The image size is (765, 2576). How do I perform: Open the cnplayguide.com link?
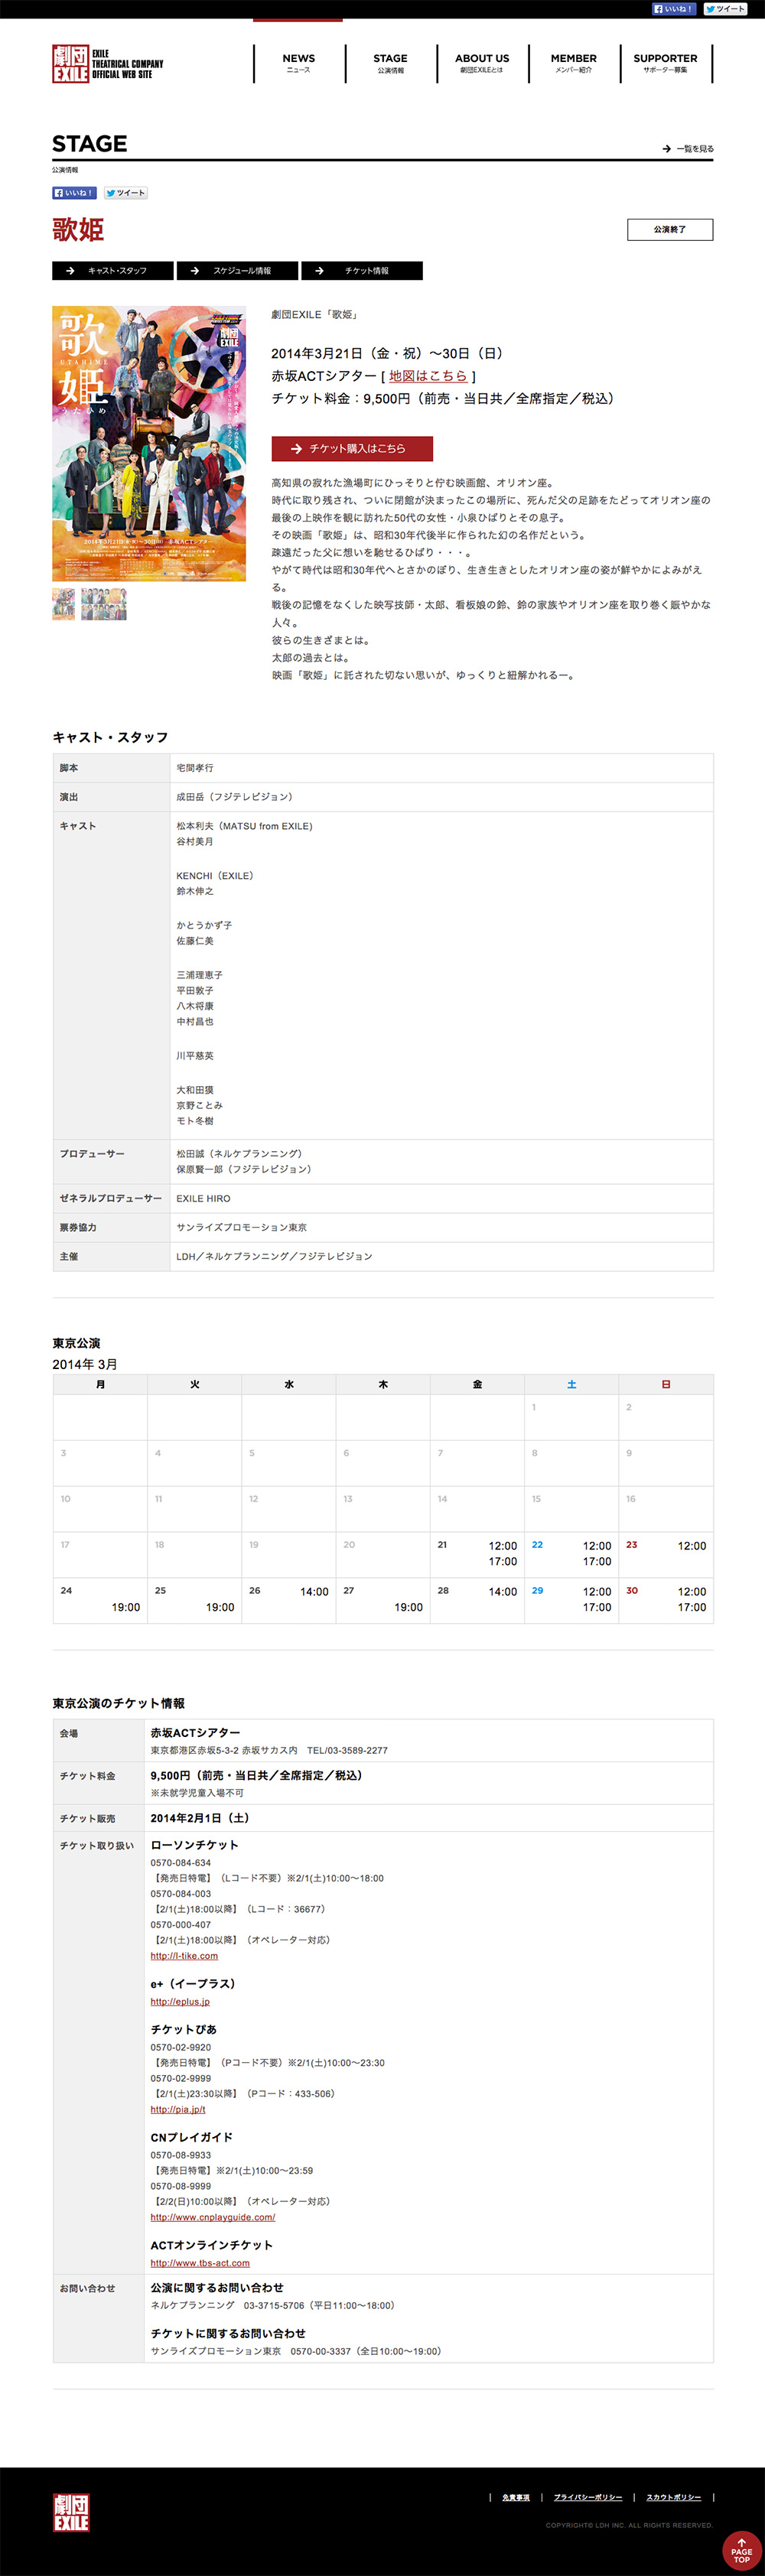click(213, 2217)
